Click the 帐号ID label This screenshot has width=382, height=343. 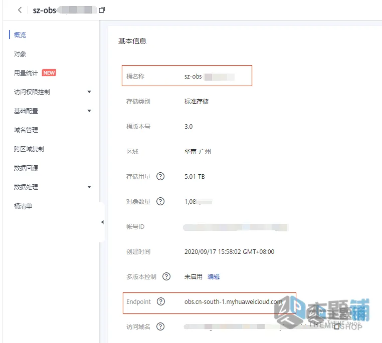pos(135,227)
